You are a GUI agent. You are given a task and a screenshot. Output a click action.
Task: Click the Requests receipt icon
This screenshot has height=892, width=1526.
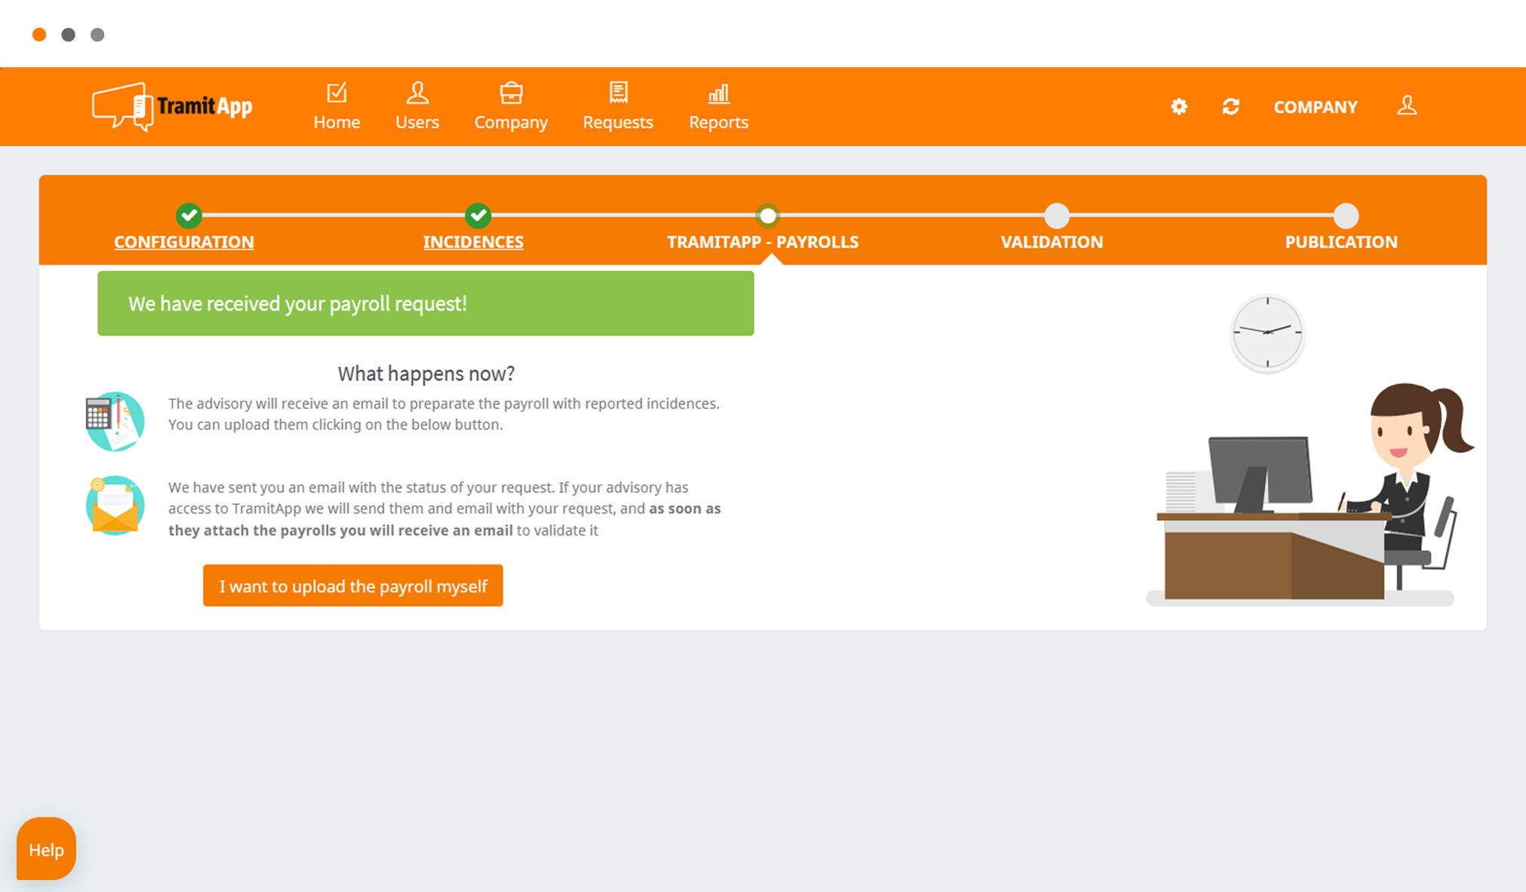[618, 93]
